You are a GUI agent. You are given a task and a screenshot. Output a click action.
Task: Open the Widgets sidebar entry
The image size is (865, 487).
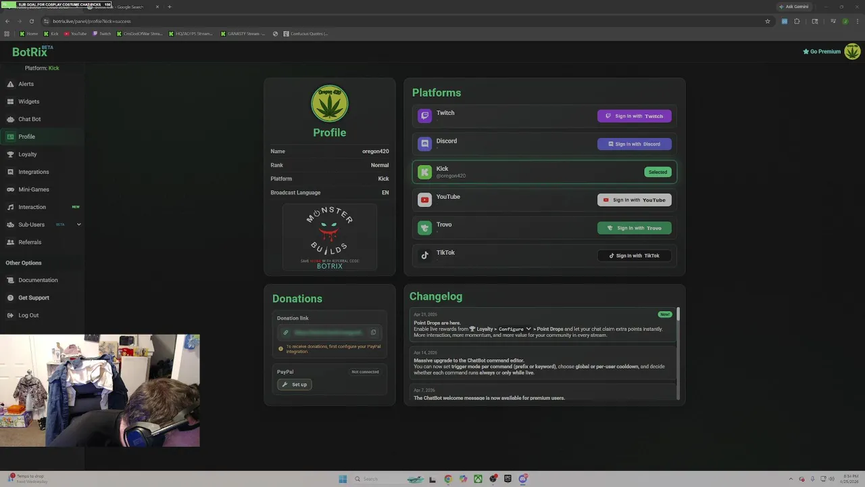tap(42, 101)
